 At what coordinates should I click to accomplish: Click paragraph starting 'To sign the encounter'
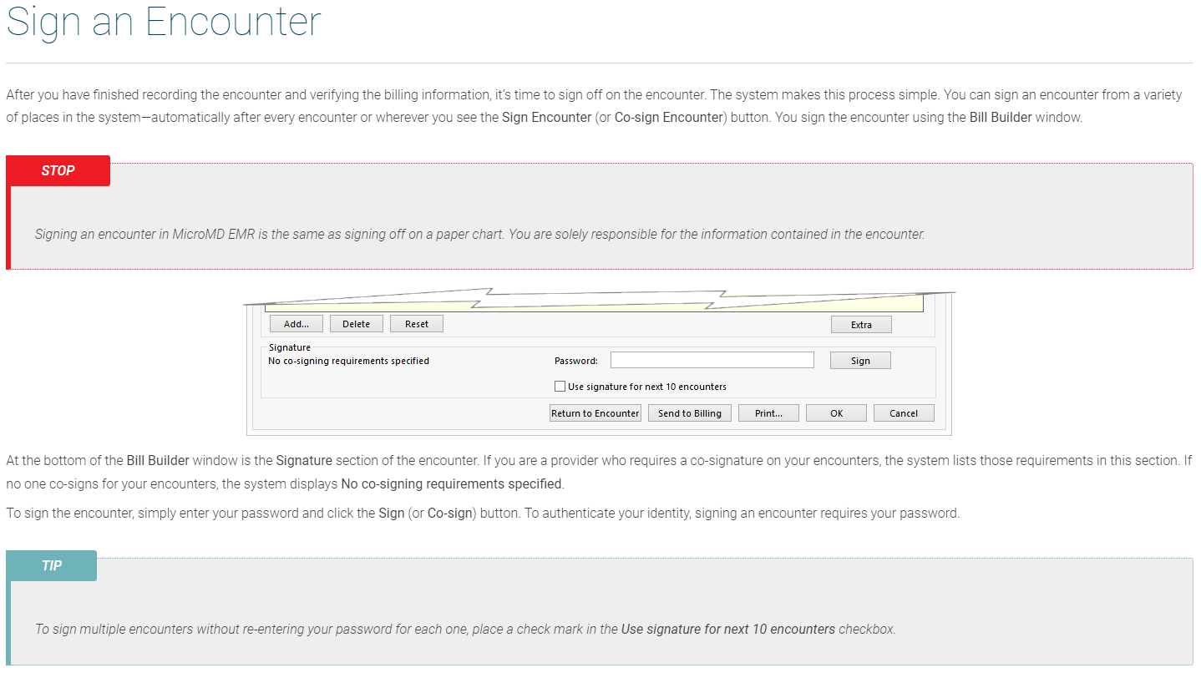coord(483,513)
